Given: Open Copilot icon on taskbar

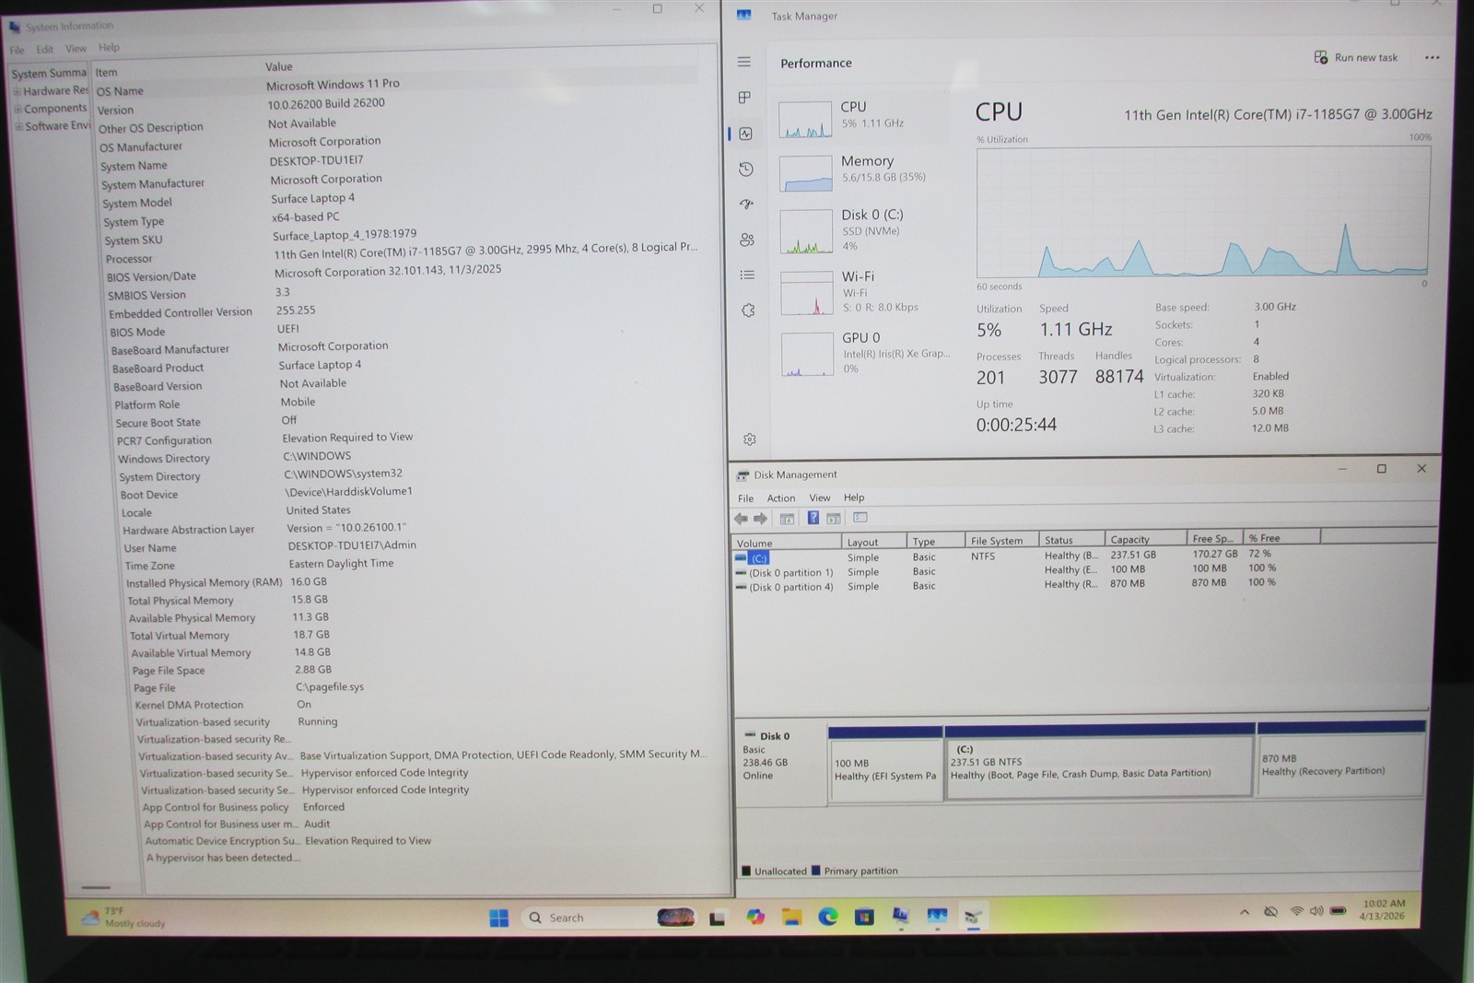Looking at the screenshot, I should (755, 917).
